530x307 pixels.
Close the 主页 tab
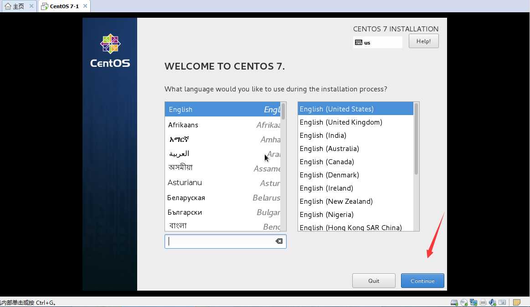[x=31, y=6]
